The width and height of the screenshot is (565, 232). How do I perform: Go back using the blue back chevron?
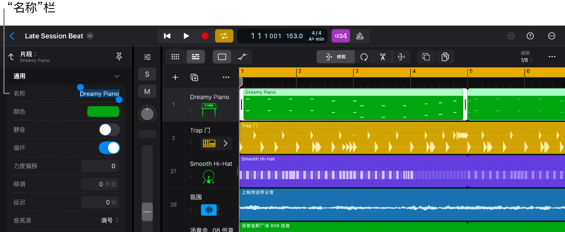tap(12, 36)
